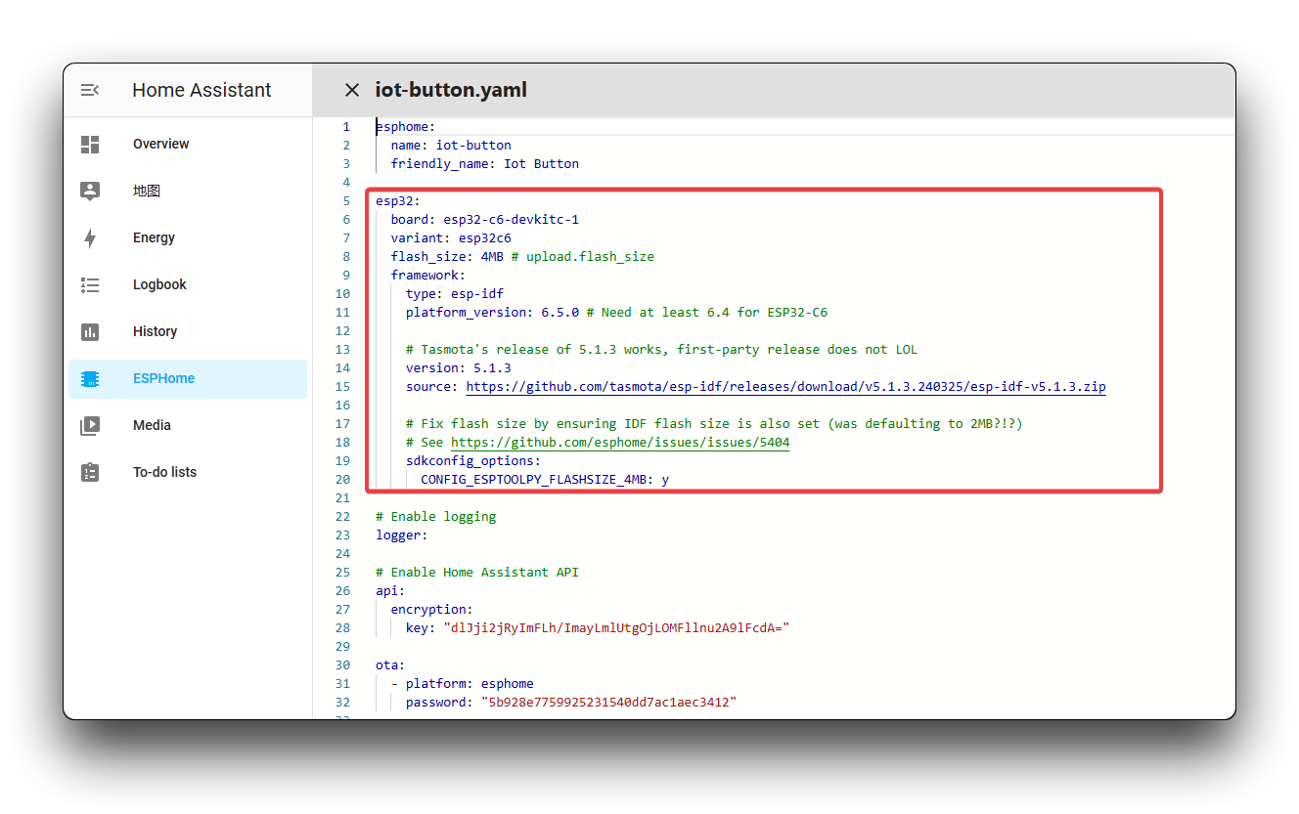1299x814 pixels.
Task: Click the 'board: esp32-c6-devkitc-1' line
Action: coord(484,219)
